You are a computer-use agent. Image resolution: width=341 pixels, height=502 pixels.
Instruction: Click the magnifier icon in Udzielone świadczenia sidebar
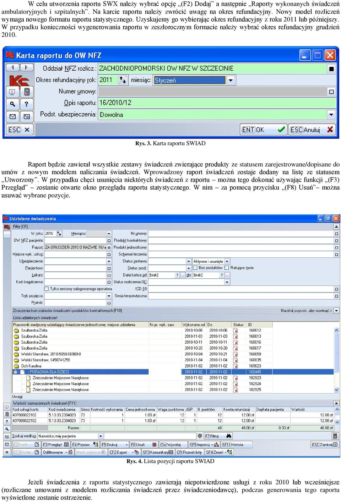(7, 429)
